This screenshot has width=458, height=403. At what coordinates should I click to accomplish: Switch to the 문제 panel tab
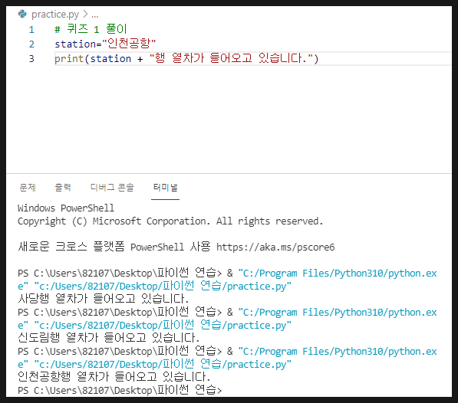[28, 188]
